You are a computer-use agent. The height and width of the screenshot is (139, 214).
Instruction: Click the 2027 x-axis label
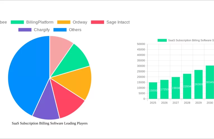point(176,103)
